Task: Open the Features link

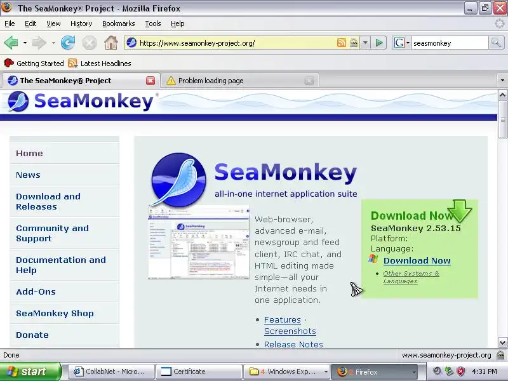Action: click(x=282, y=320)
